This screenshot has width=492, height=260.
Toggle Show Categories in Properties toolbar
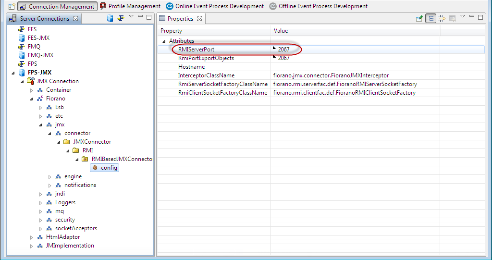tap(431, 19)
